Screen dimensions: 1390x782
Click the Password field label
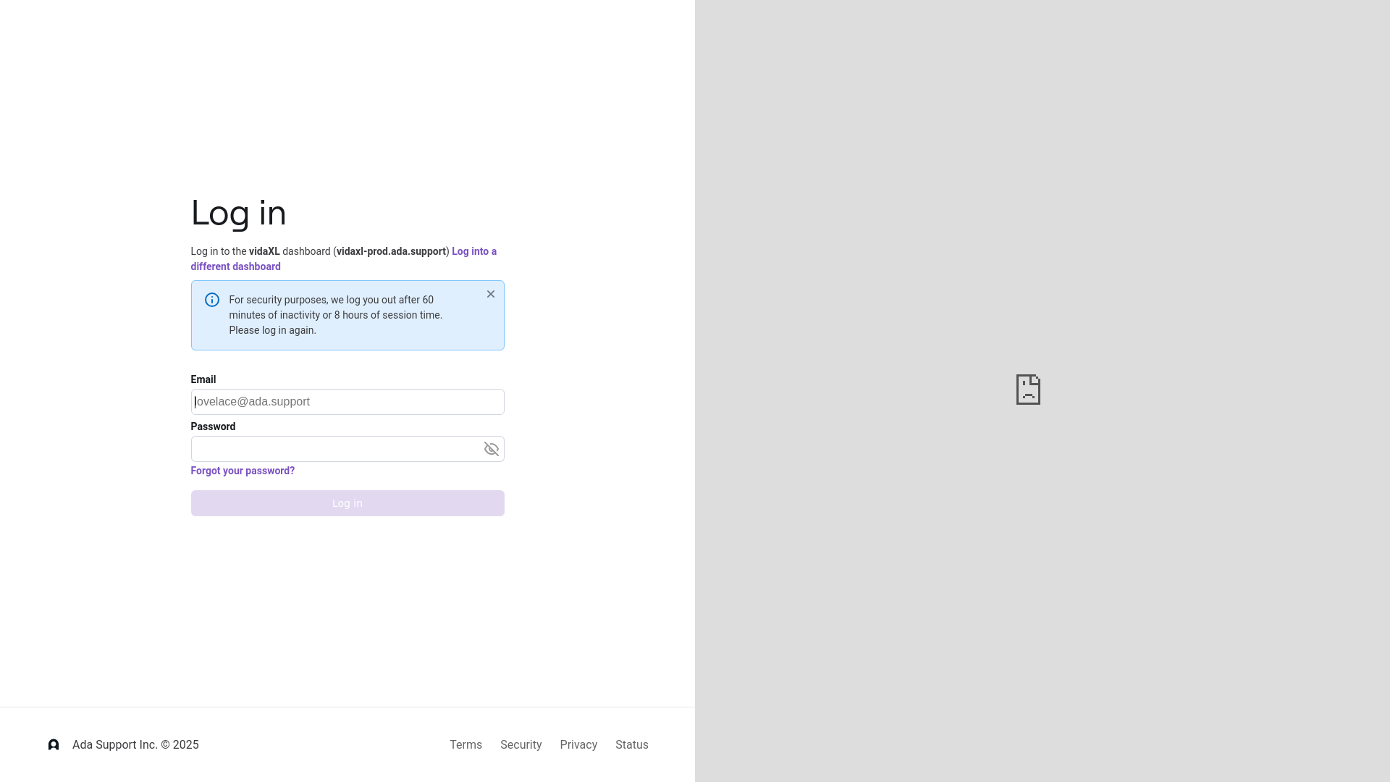pyautogui.click(x=213, y=426)
